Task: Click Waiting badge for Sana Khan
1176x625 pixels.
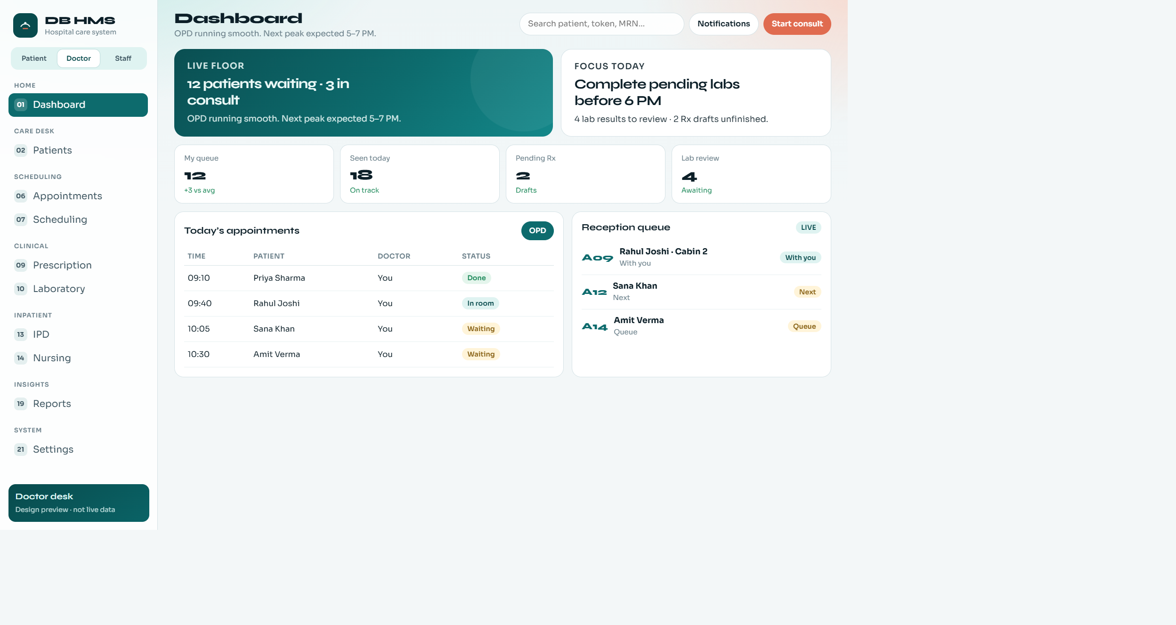Action: point(481,329)
